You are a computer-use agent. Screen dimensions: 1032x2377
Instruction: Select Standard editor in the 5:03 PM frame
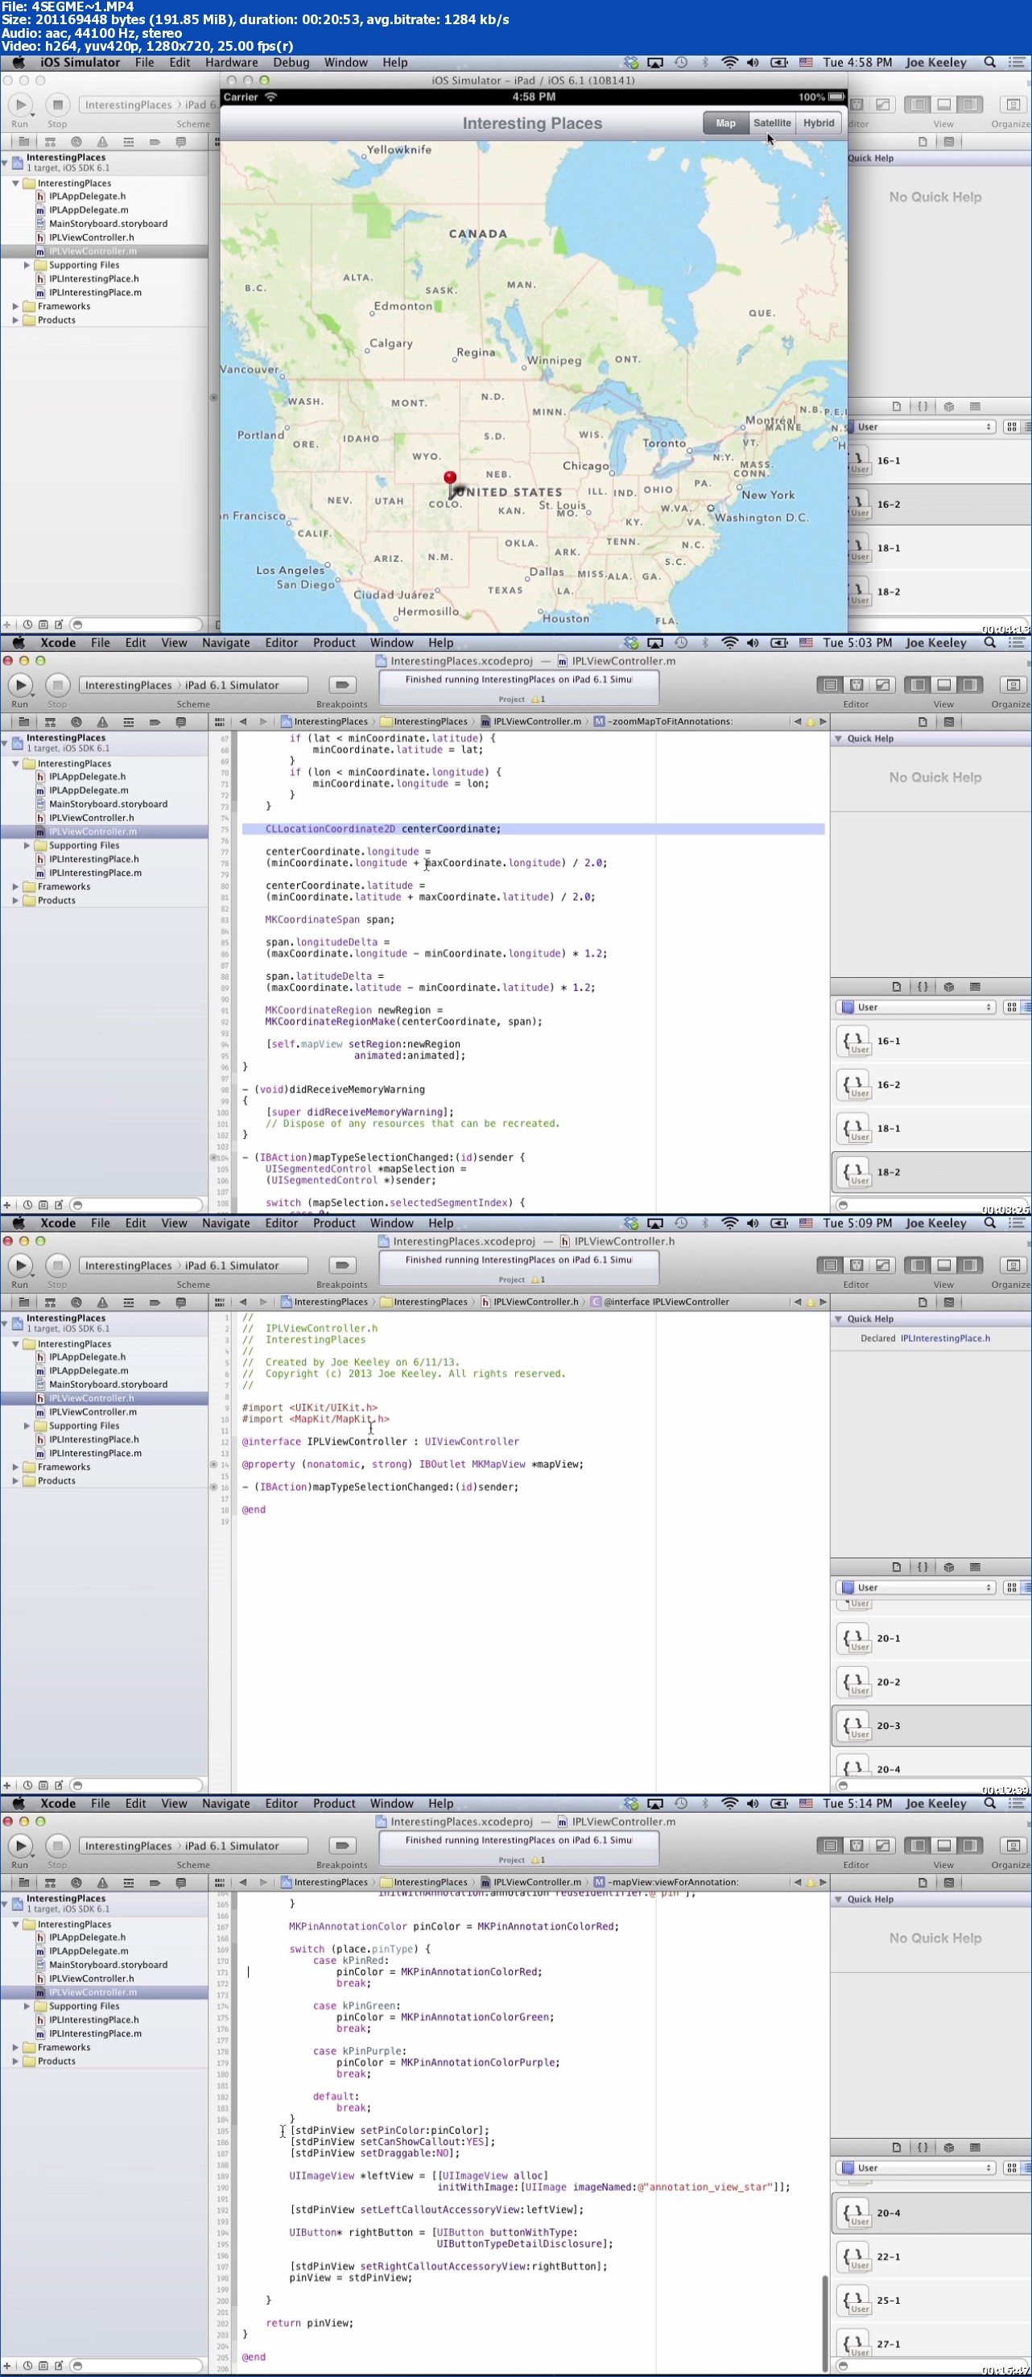pos(830,685)
